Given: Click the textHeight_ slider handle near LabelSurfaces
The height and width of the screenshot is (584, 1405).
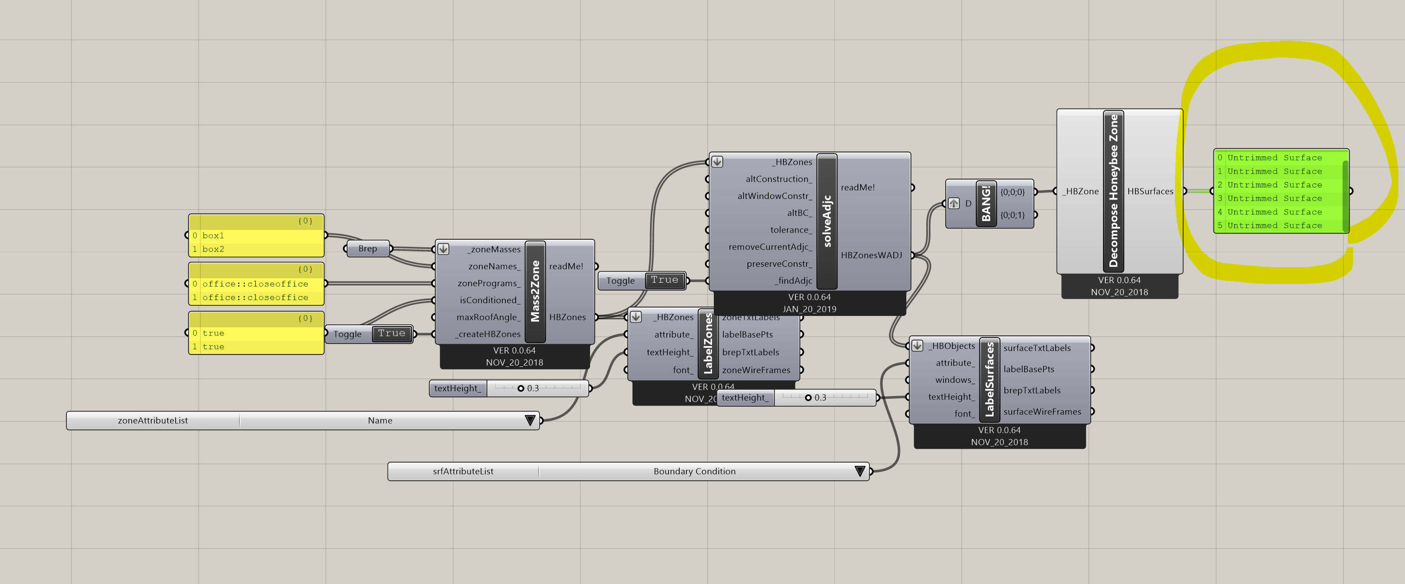Looking at the screenshot, I should 808,397.
